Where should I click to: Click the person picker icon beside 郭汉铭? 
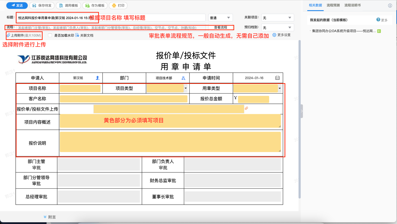(x=98, y=78)
